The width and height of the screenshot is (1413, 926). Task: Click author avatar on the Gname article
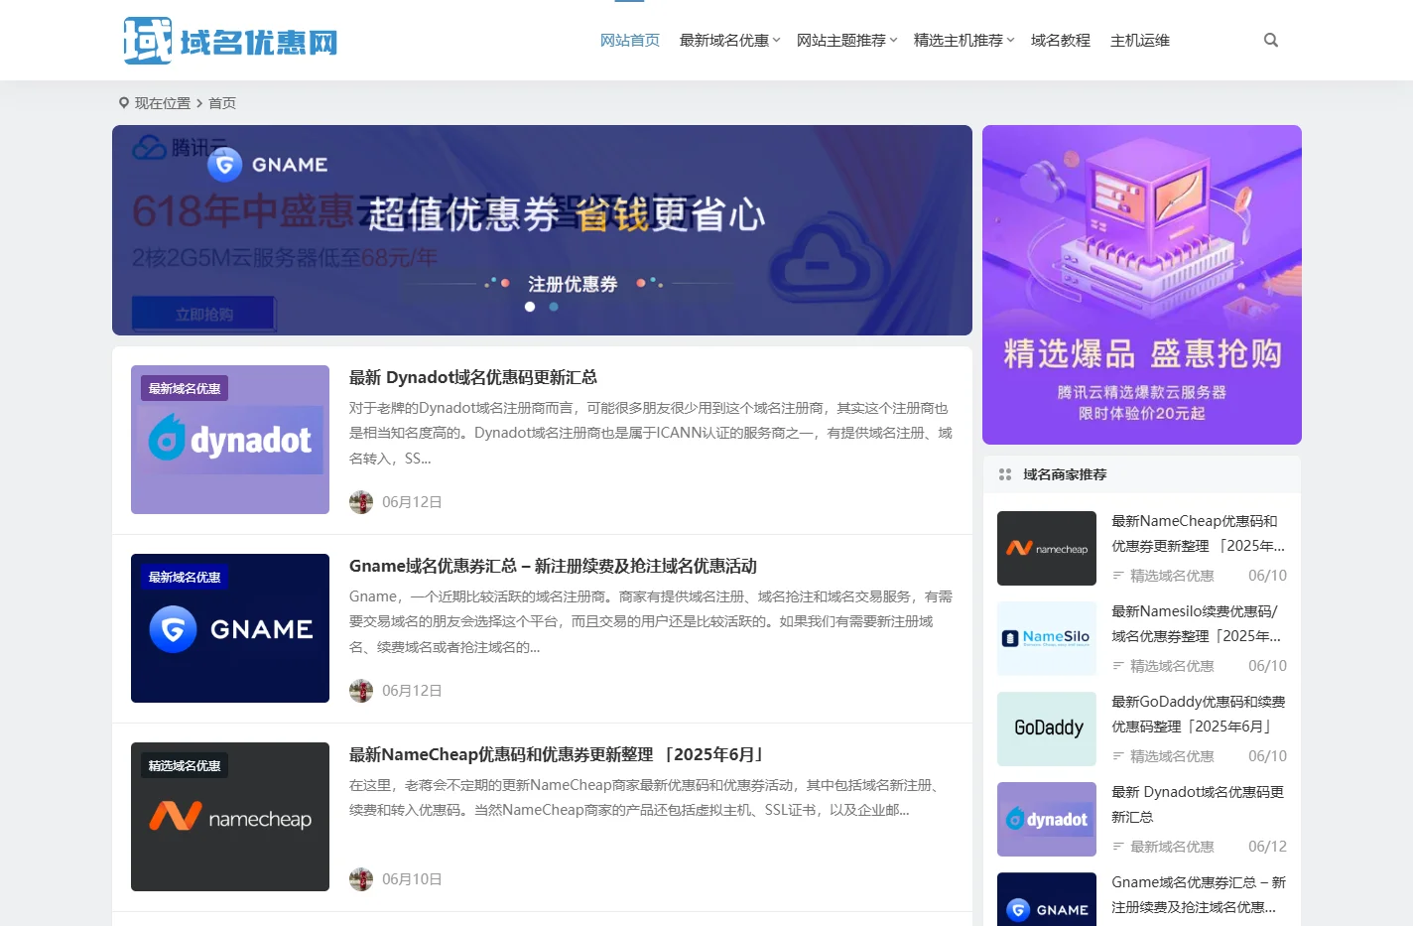361,691
